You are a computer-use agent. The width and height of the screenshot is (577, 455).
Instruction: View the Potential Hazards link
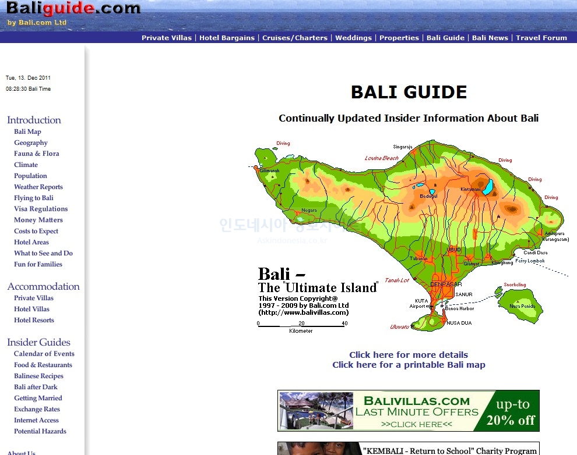40,431
